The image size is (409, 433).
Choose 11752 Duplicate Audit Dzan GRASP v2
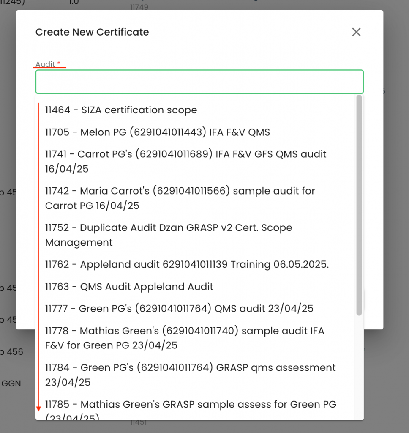click(x=168, y=235)
